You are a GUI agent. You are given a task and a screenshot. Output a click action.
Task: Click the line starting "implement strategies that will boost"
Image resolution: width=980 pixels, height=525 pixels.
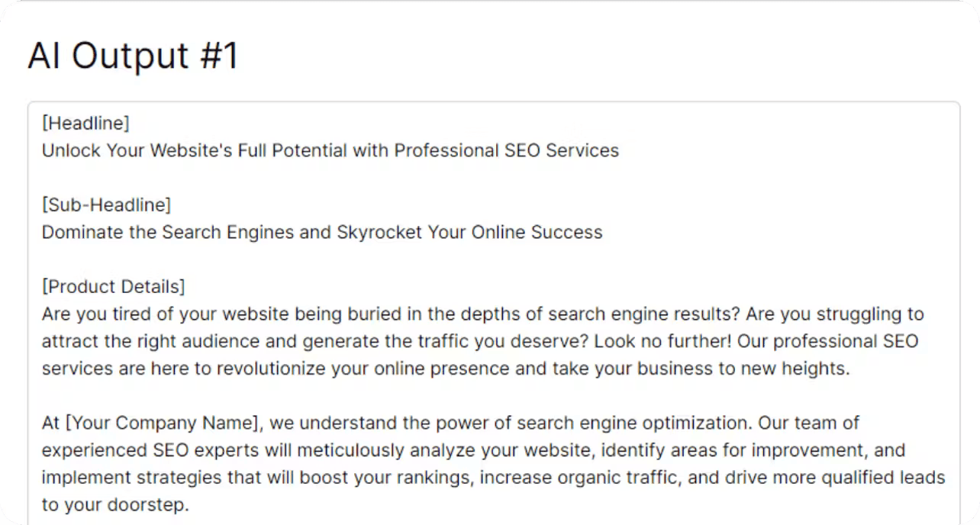pyautogui.click(x=493, y=478)
